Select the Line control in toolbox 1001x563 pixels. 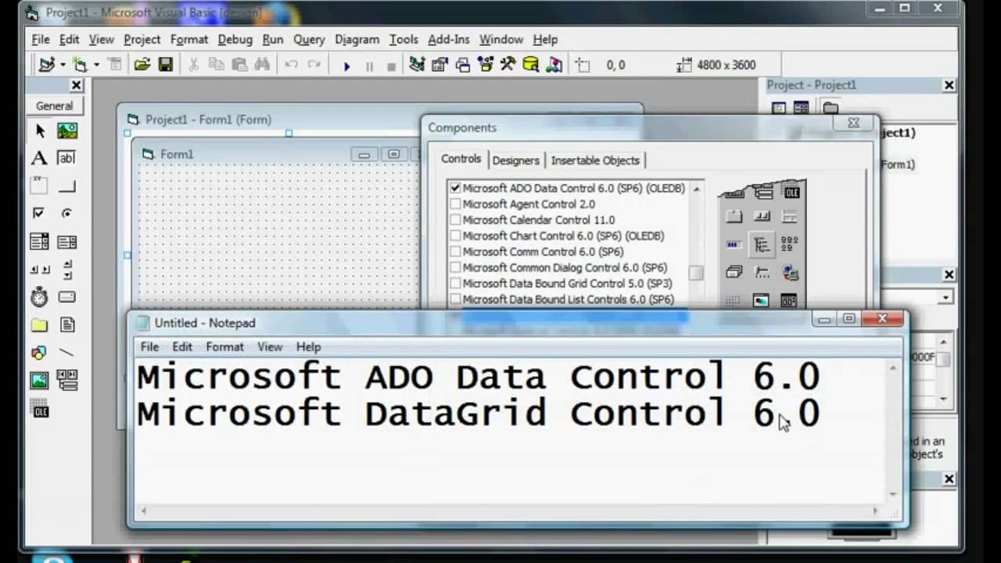click(x=67, y=353)
